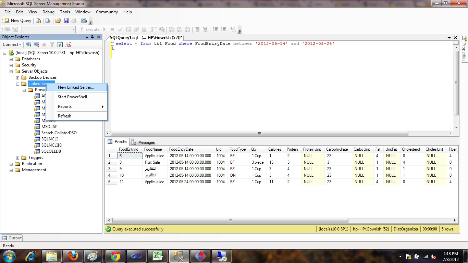468x263 pixels.
Task: Select the Connect to Database Engine icon
Action: click(x=29, y=45)
